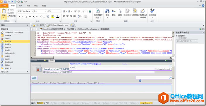
Task: Switch to the Wiki pages document tab
Action: pyautogui.click(x=38, y=25)
